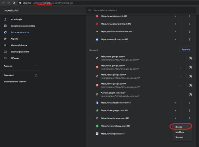Viewport: 199px width, 147px height.
Task: Expand details arrow for news.mb.com.ph
Action: (176, 39)
